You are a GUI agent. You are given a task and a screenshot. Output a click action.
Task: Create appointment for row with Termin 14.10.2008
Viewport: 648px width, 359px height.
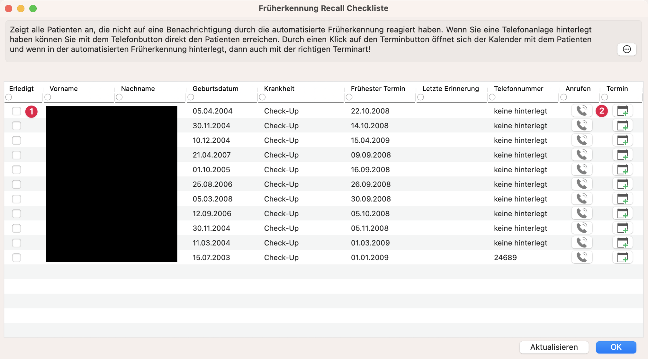pos(622,125)
